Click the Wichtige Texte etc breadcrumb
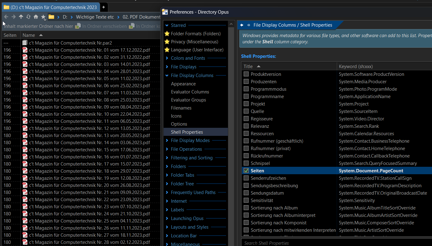Image resolution: width=432 pixels, height=246 pixels. click(95, 17)
